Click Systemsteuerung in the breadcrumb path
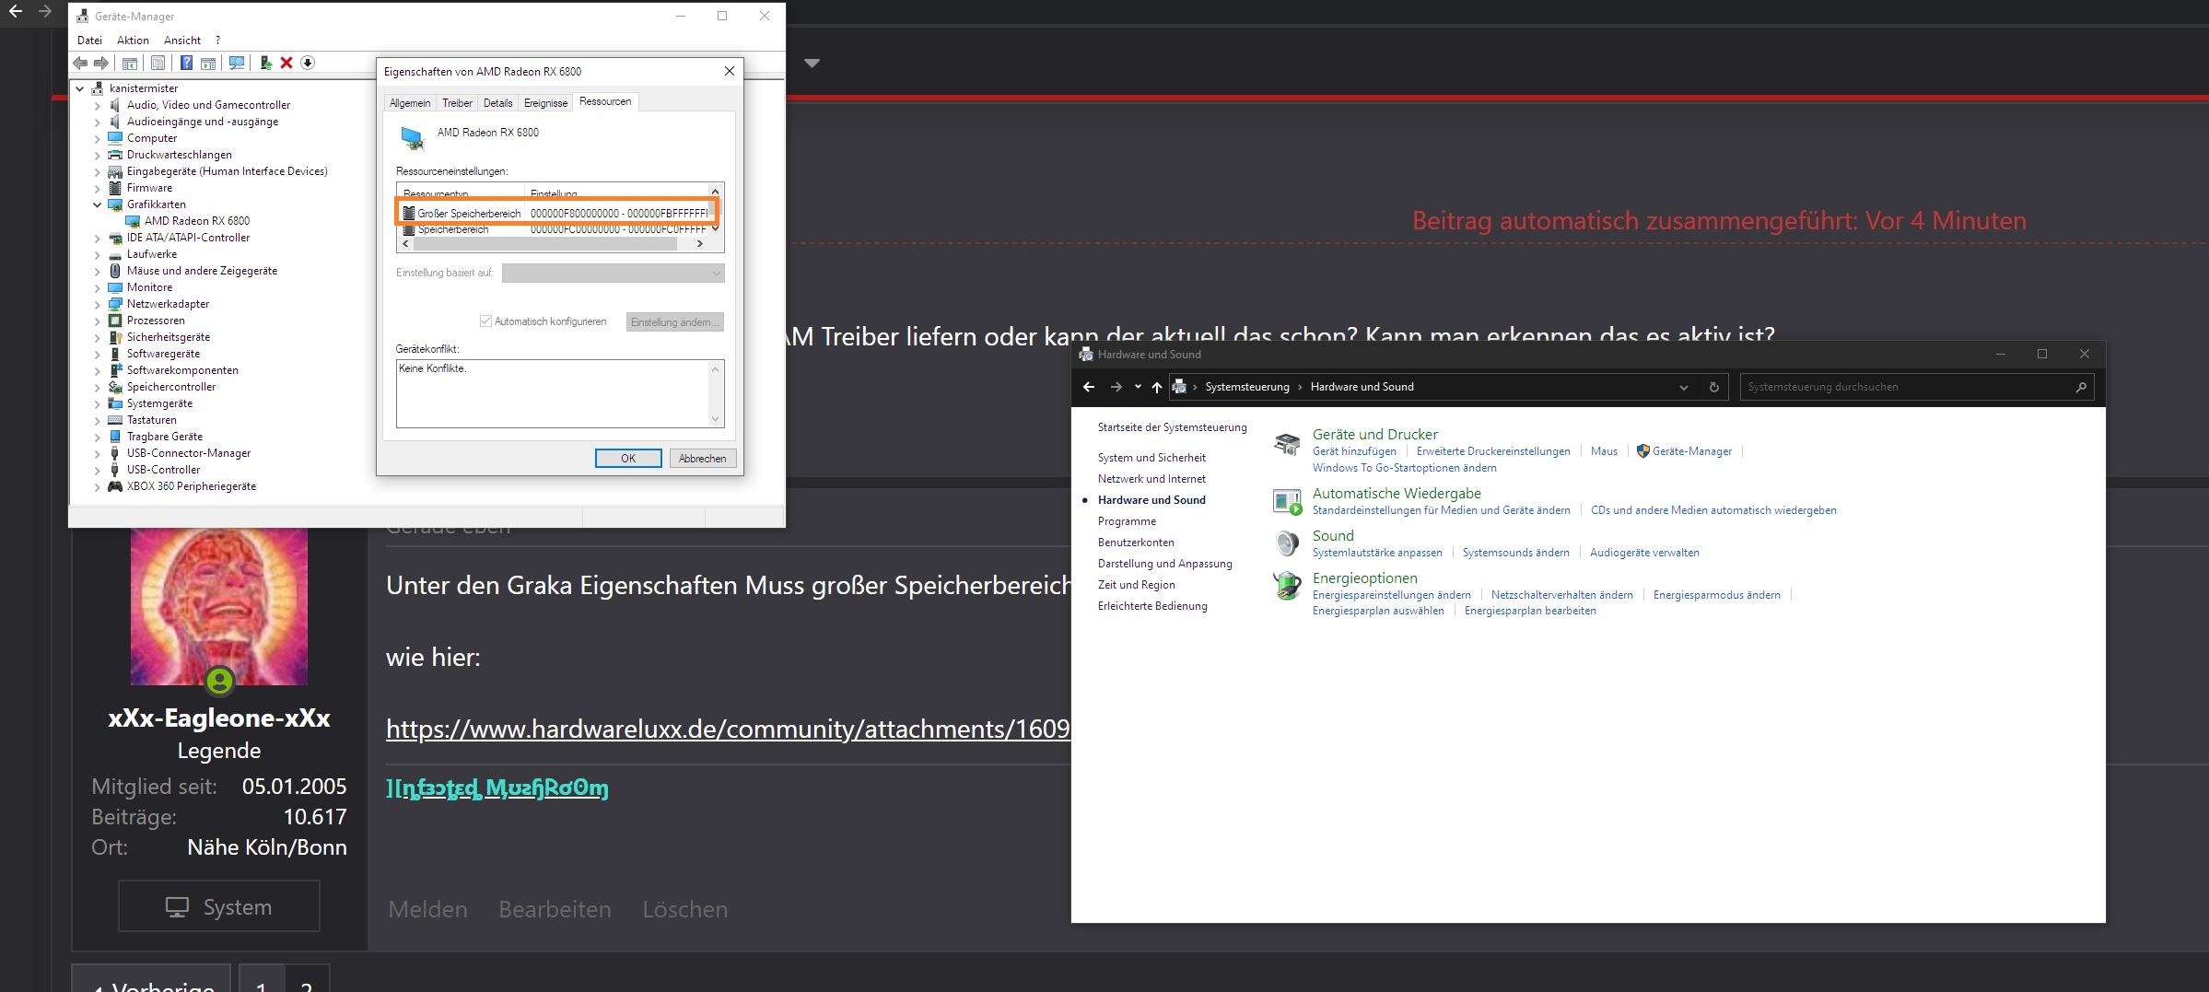2209x992 pixels. click(x=1247, y=387)
